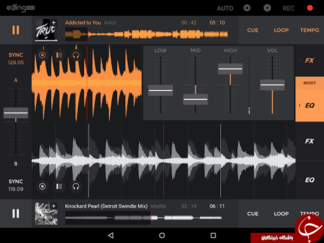Add track via plus on Medlar cover
The image size is (324, 243).
(x=53, y=206)
